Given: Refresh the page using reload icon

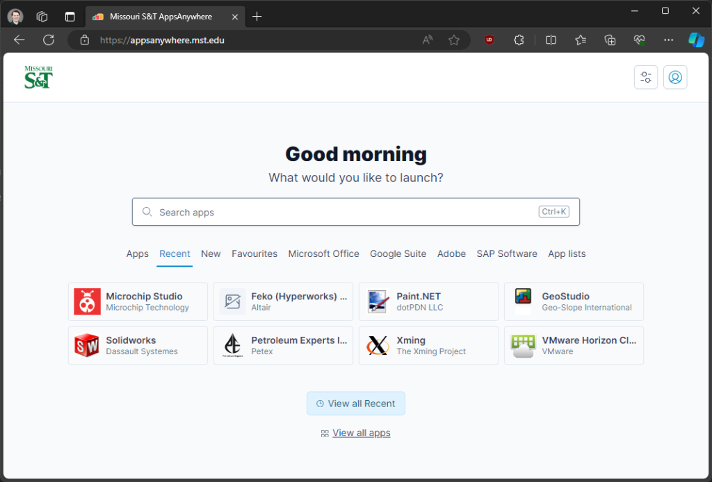Looking at the screenshot, I should tap(49, 40).
